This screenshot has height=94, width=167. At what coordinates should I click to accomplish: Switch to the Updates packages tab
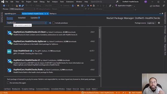coord(35,18)
